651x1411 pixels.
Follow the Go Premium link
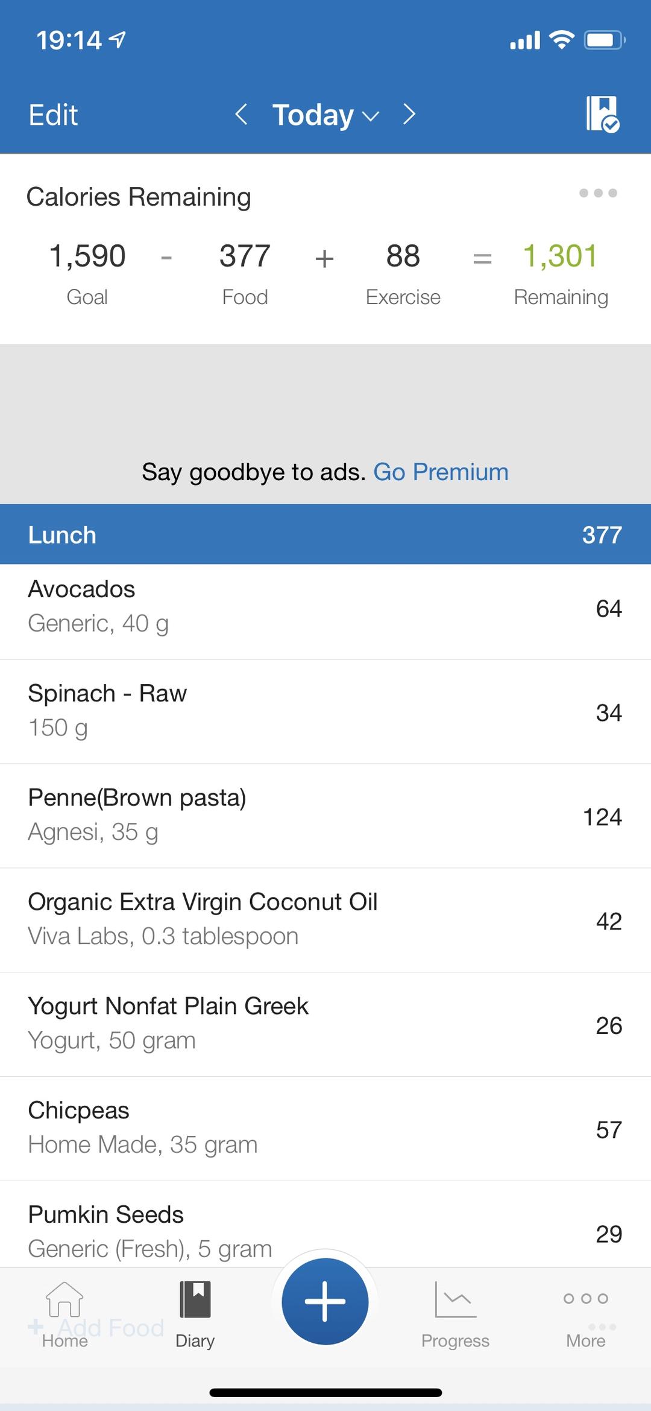click(441, 472)
